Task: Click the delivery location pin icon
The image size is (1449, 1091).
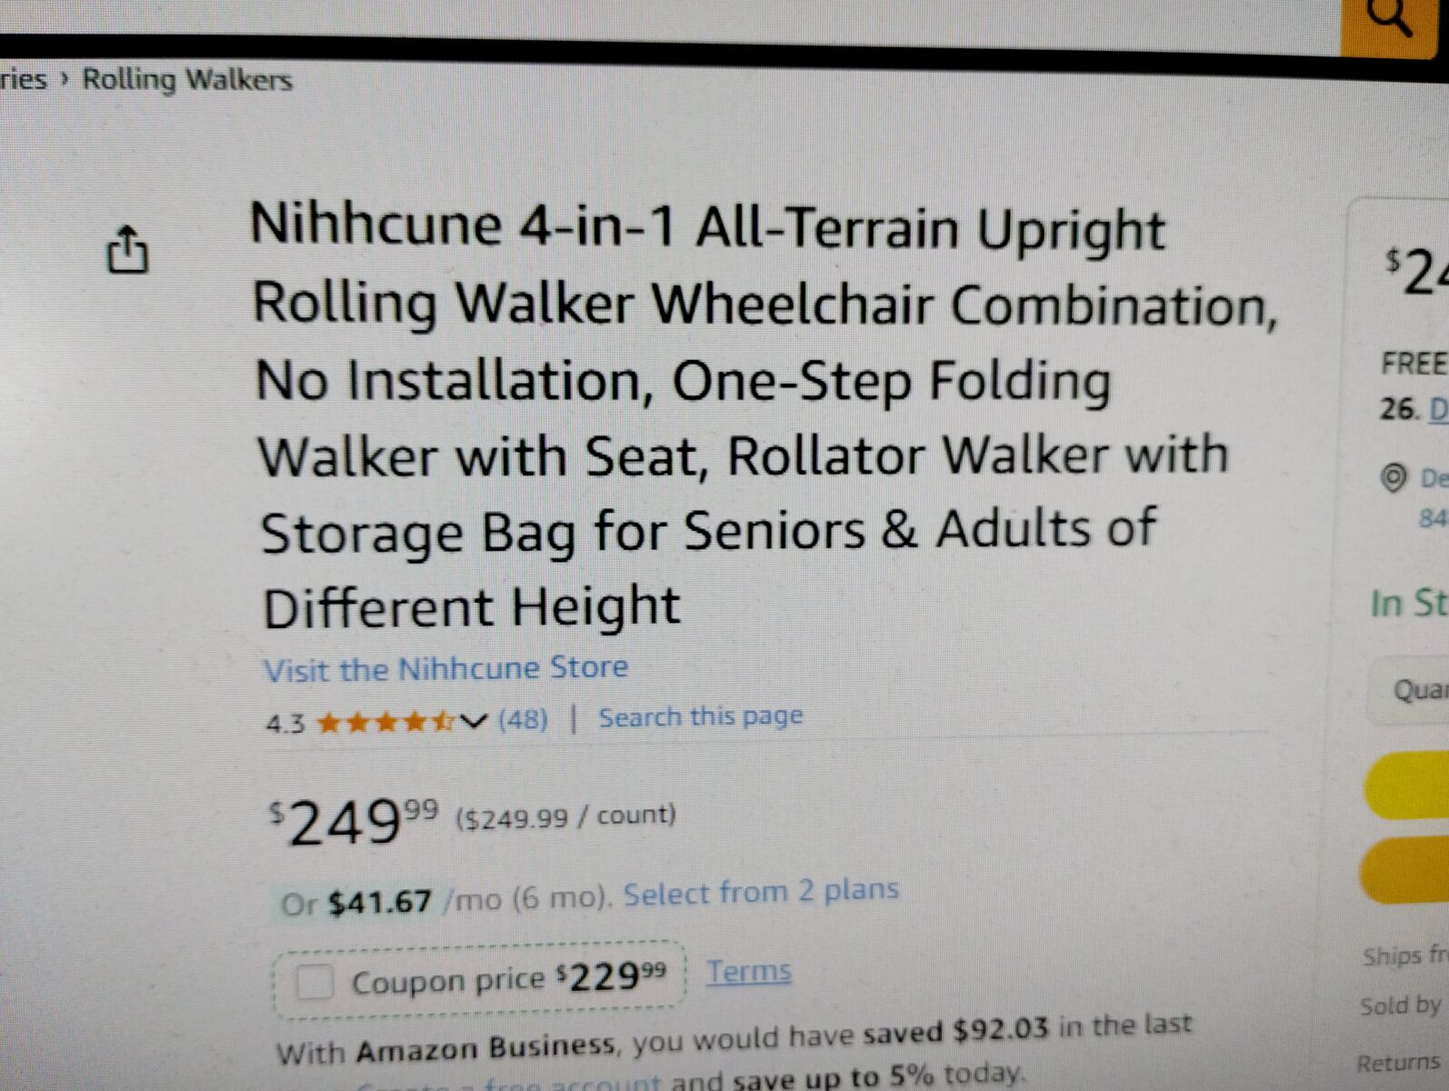Action: click(x=1393, y=477)
